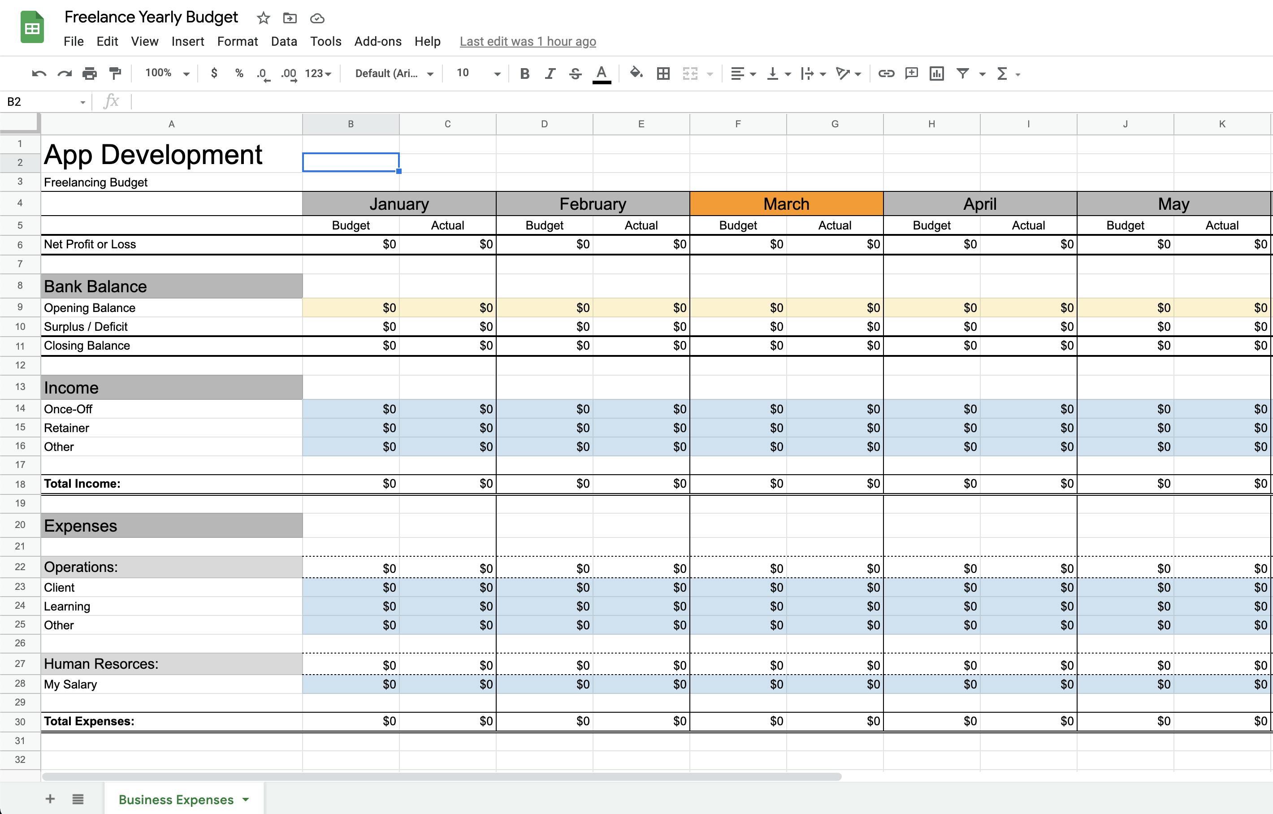Open Business Expenses tab dropdown arrow

click(245, 799)
